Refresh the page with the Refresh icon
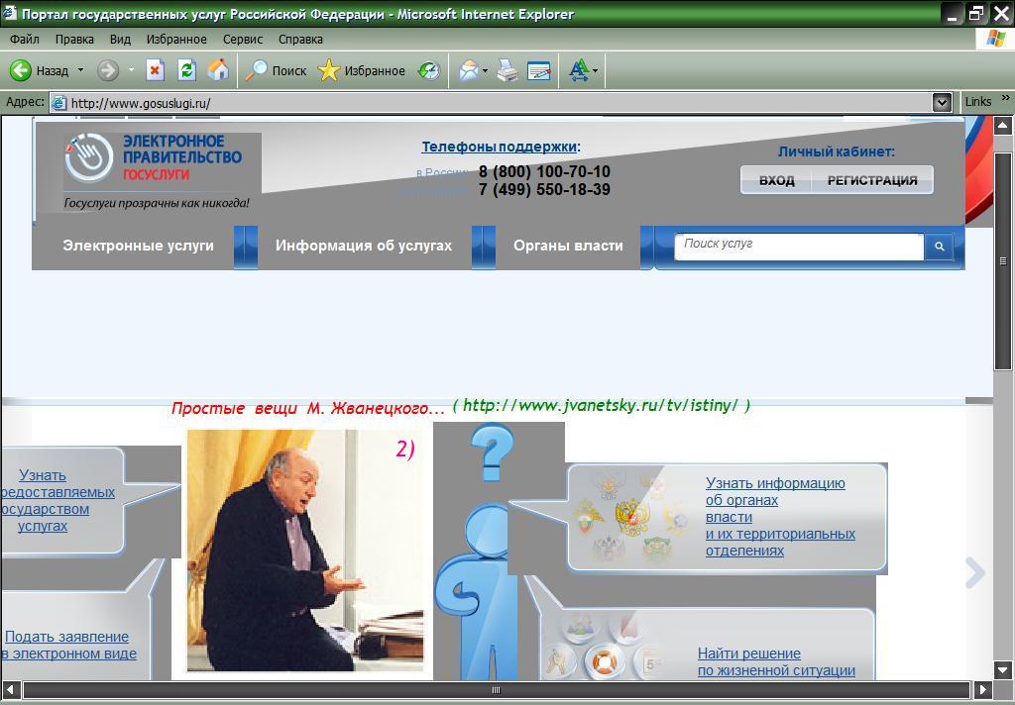1015x705 pixels. [x=186, y=70]
